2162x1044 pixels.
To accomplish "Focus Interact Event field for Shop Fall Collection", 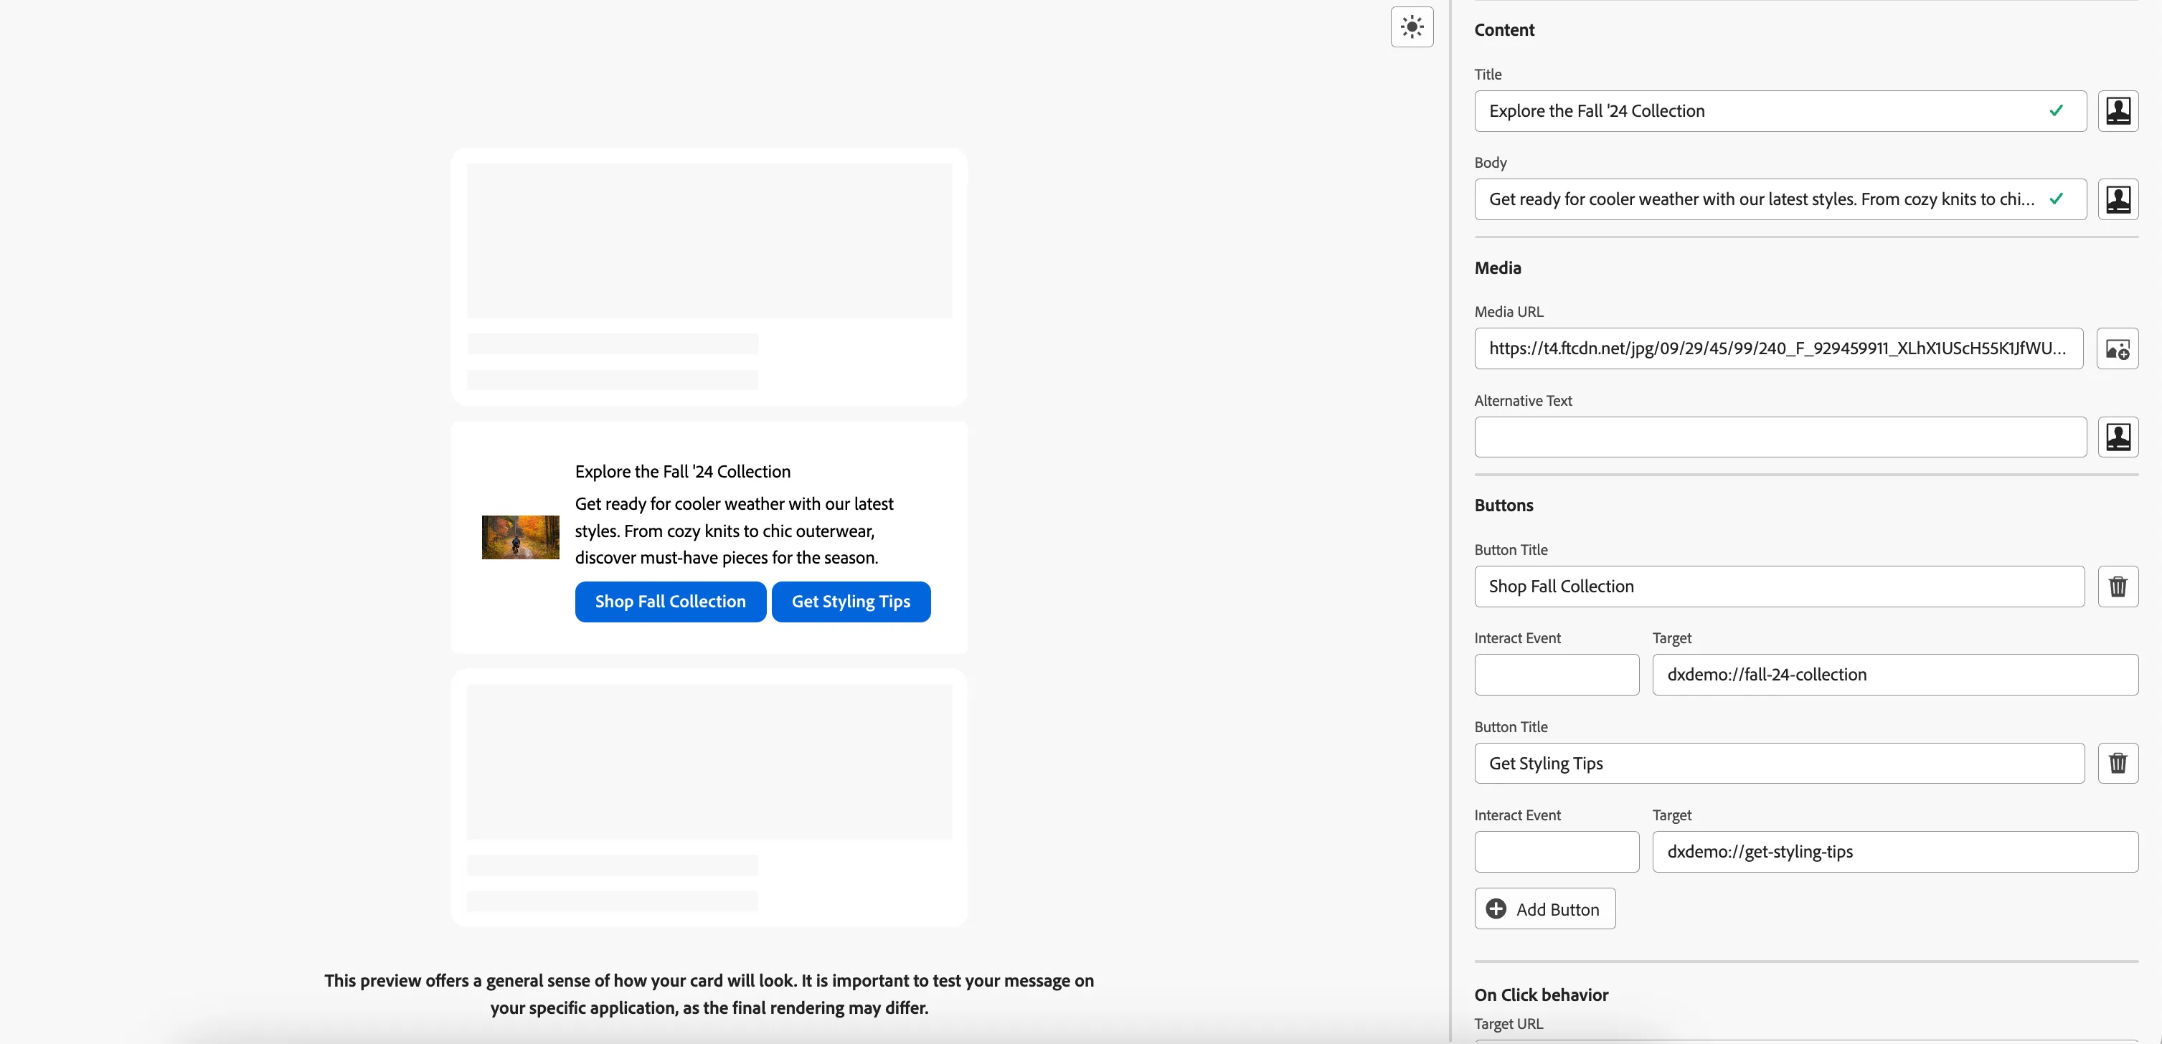I will tap(1556, 675).
